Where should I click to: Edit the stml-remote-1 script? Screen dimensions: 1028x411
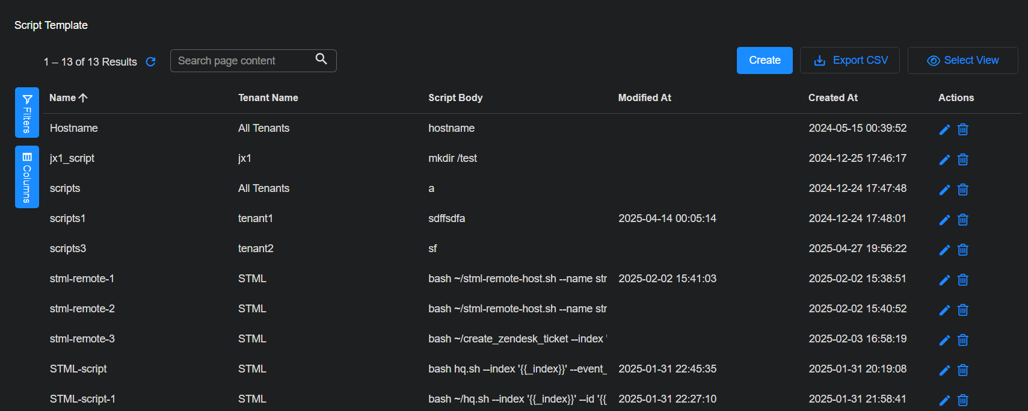click(x=944, y=280)
